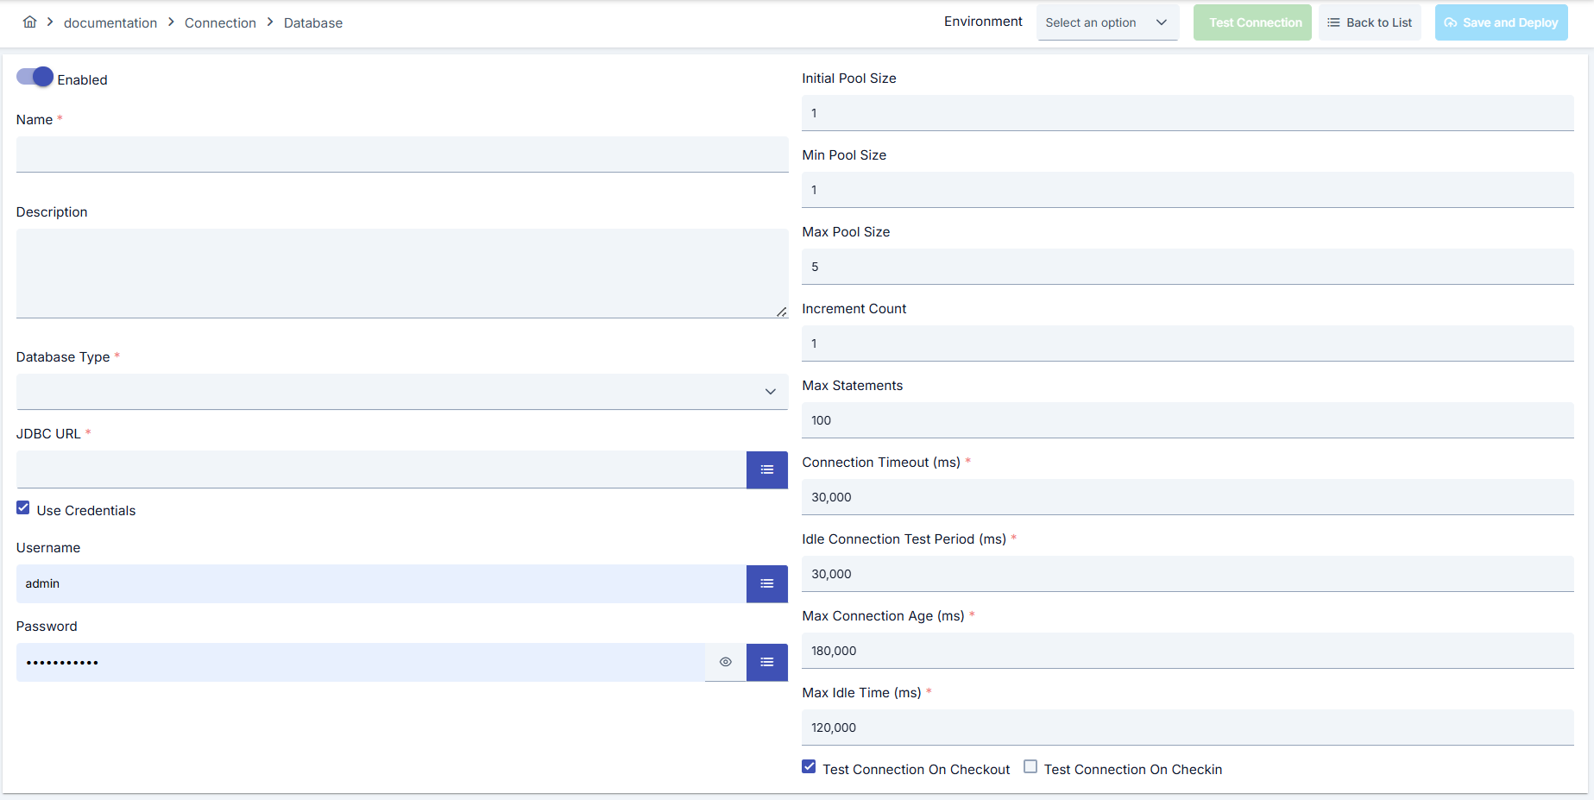Open documentation breadcrumb link
Viewport: 1594px width, 800px height.
point(110,22)
